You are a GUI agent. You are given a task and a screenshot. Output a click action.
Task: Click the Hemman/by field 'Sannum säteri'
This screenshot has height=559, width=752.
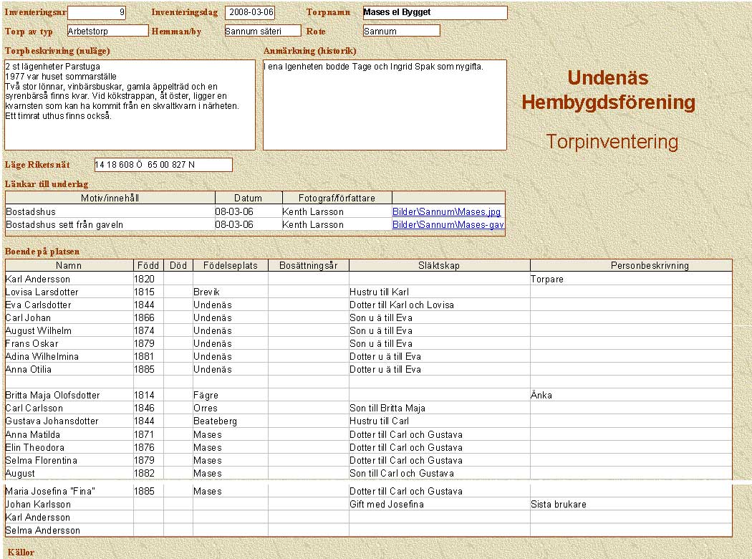262,31
